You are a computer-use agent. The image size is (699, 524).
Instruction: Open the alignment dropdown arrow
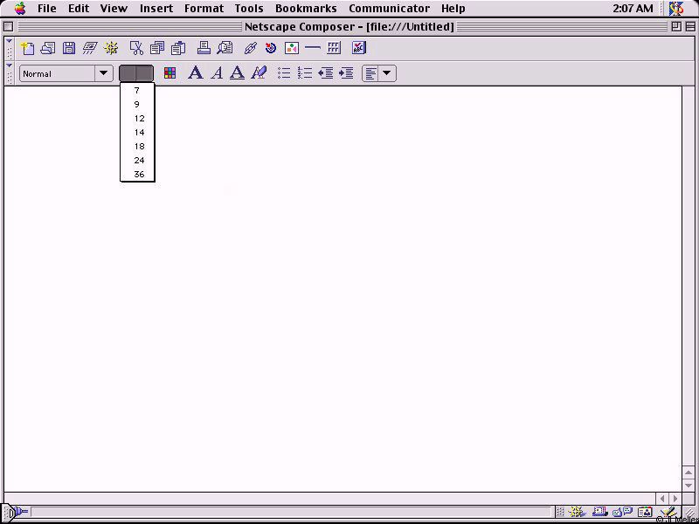[387, 73]
